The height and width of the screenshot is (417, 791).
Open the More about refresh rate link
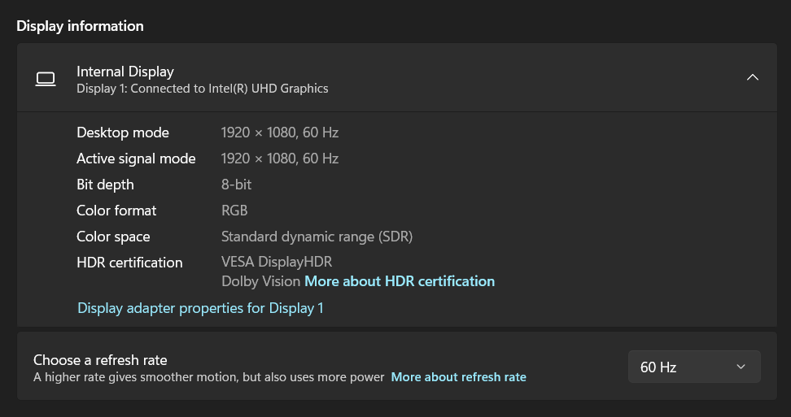point(458,376)
